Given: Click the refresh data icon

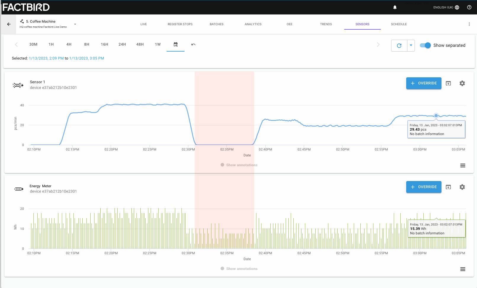Looking at the screenshot, I should (x=399, y=46).
